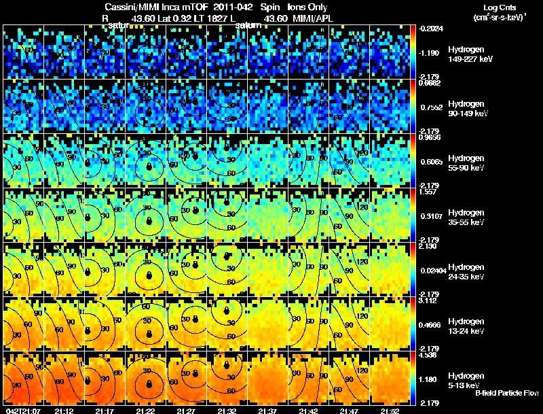Open the 21:12 panel in the 90-149 keV row
Image resolution: width=543 pixels, height=414 pixels.
tap(64, 106)
